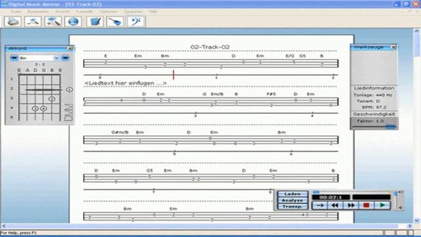Open the Bearbeiten menu
The image size is (421, 237).
point(38,12)
